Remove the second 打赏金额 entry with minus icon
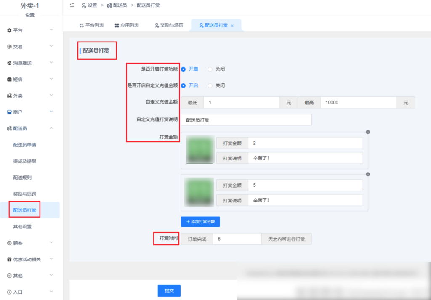Screen dimensions: 431x300 [368, 174]
